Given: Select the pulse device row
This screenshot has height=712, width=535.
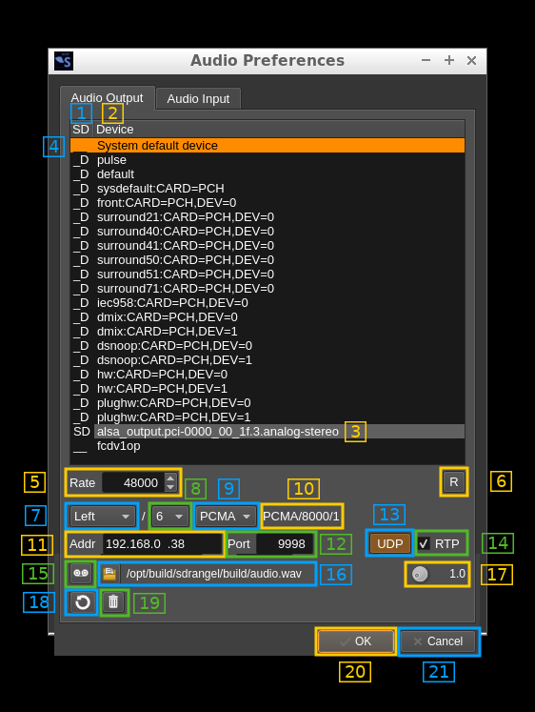Looking at the screenshot, I should [x=267, y=160].
